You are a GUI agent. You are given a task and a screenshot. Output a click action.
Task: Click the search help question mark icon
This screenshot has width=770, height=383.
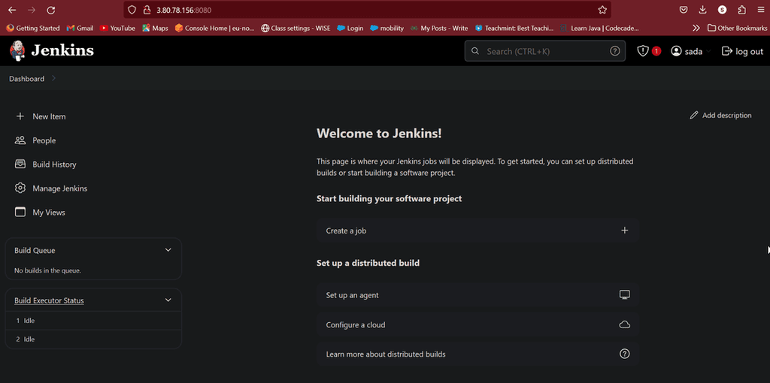pyautogui.click(x=615, y=51)
